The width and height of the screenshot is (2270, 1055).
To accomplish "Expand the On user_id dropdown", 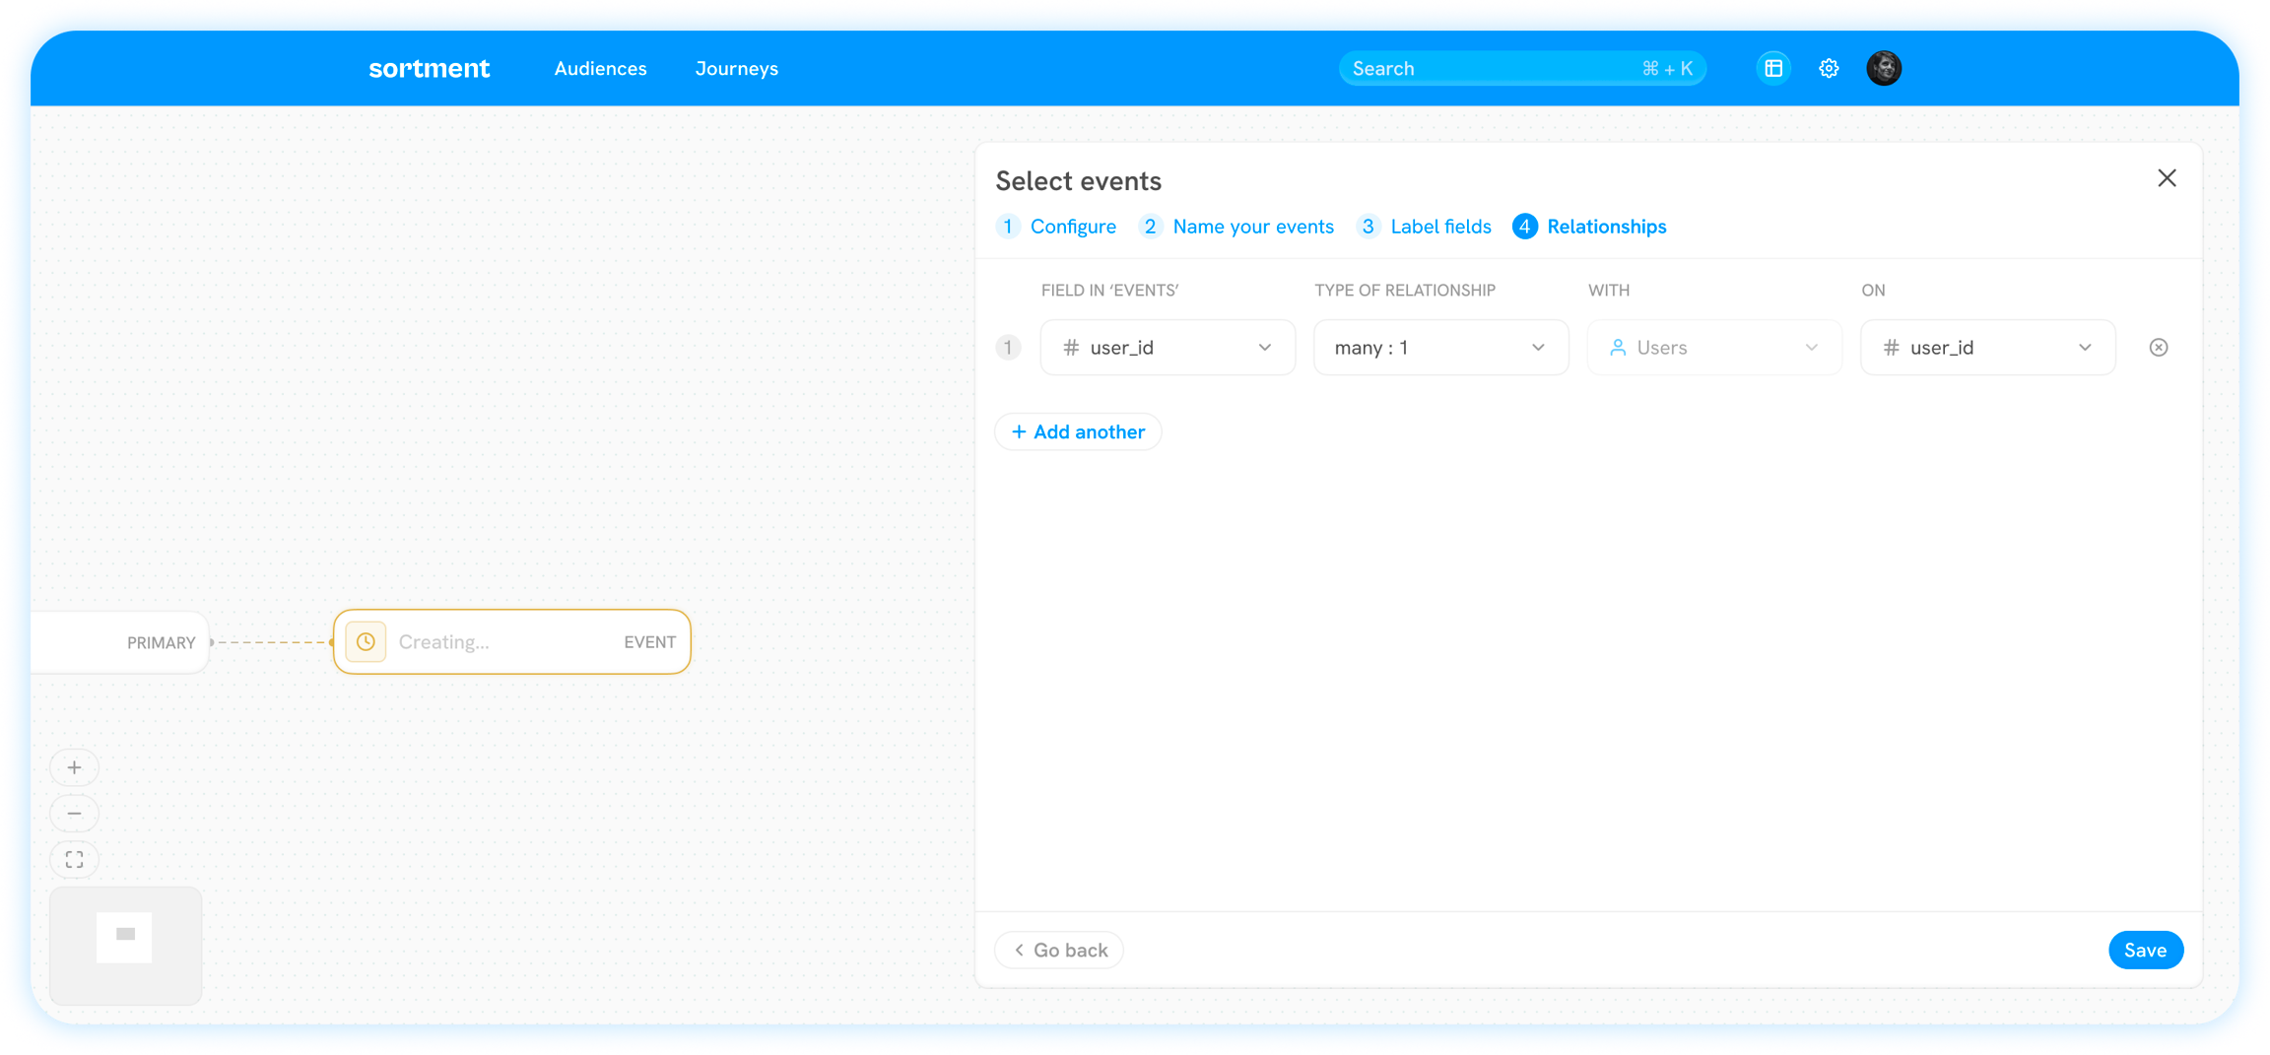I will [x=1987, y=348].
